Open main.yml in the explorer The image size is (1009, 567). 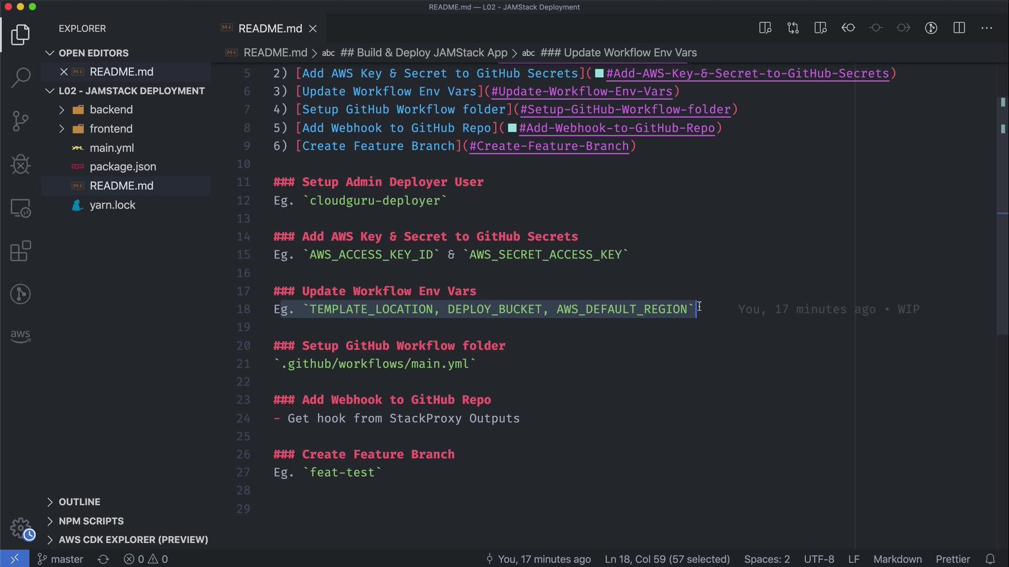111,148
